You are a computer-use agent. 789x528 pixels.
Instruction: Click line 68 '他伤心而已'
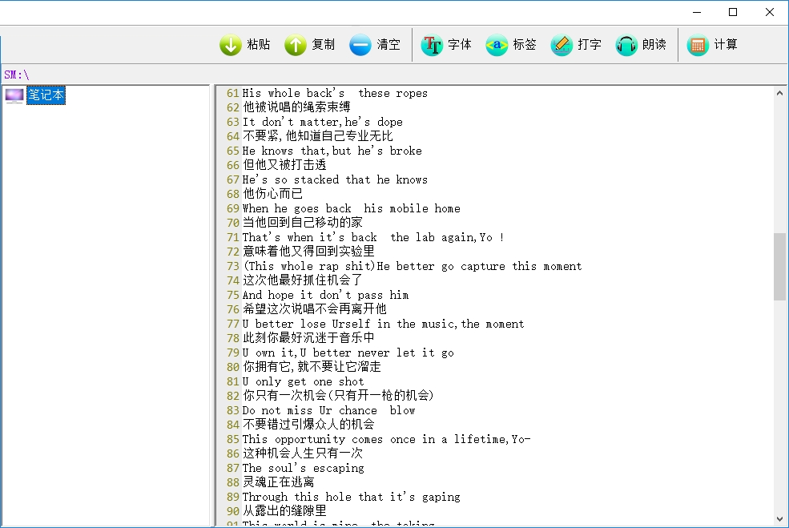click(272, 194)
